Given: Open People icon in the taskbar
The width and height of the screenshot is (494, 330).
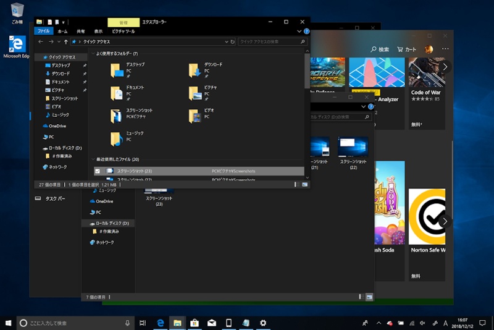Looking at the screenshot, I should click(365, 323).
